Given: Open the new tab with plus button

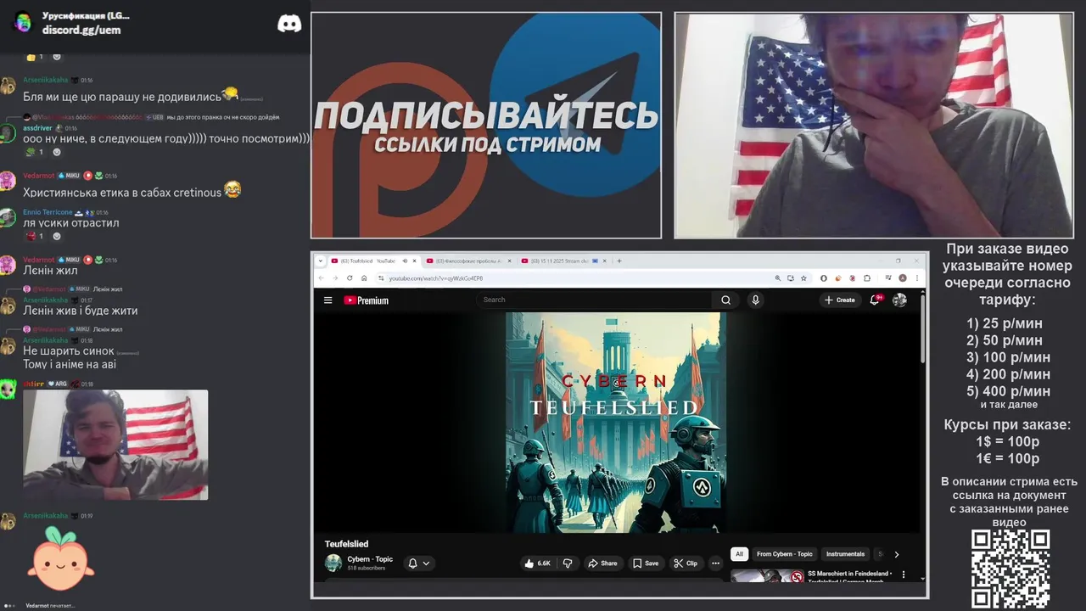Looking at the screenshot, I should coord(619,261).
